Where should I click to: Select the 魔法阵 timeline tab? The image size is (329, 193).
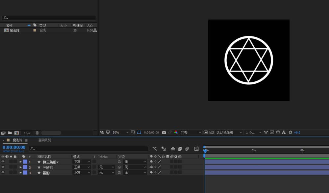(x=17, y=140)
